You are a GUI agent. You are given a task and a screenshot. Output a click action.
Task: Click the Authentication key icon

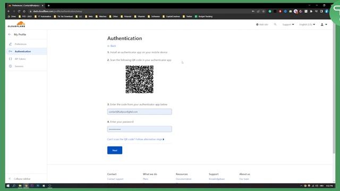10,51
